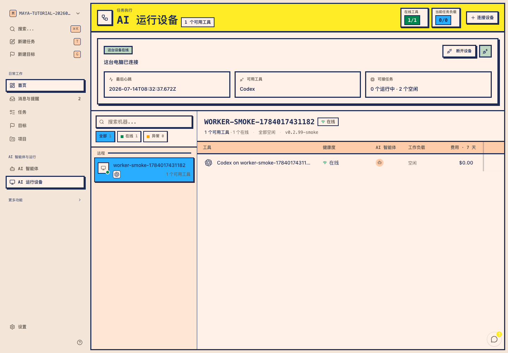
Task: Create a new goal via 新建目标
Action: 45,54
